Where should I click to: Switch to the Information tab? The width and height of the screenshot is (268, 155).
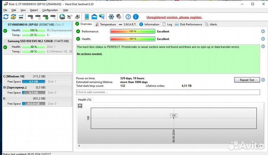149,24
